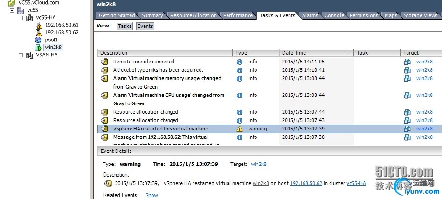Sort by the Task column header

377,53
